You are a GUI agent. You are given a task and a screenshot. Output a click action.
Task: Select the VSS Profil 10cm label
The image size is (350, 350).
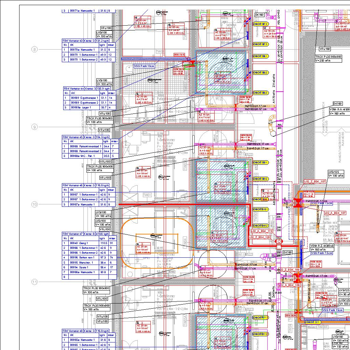coord(144,66)
